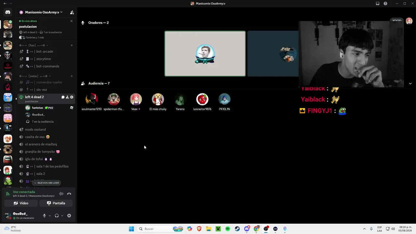The width and height of the screenshot is (416, 234).
Task: Add a channel to the (fun) category
Action: coord(71,45)
